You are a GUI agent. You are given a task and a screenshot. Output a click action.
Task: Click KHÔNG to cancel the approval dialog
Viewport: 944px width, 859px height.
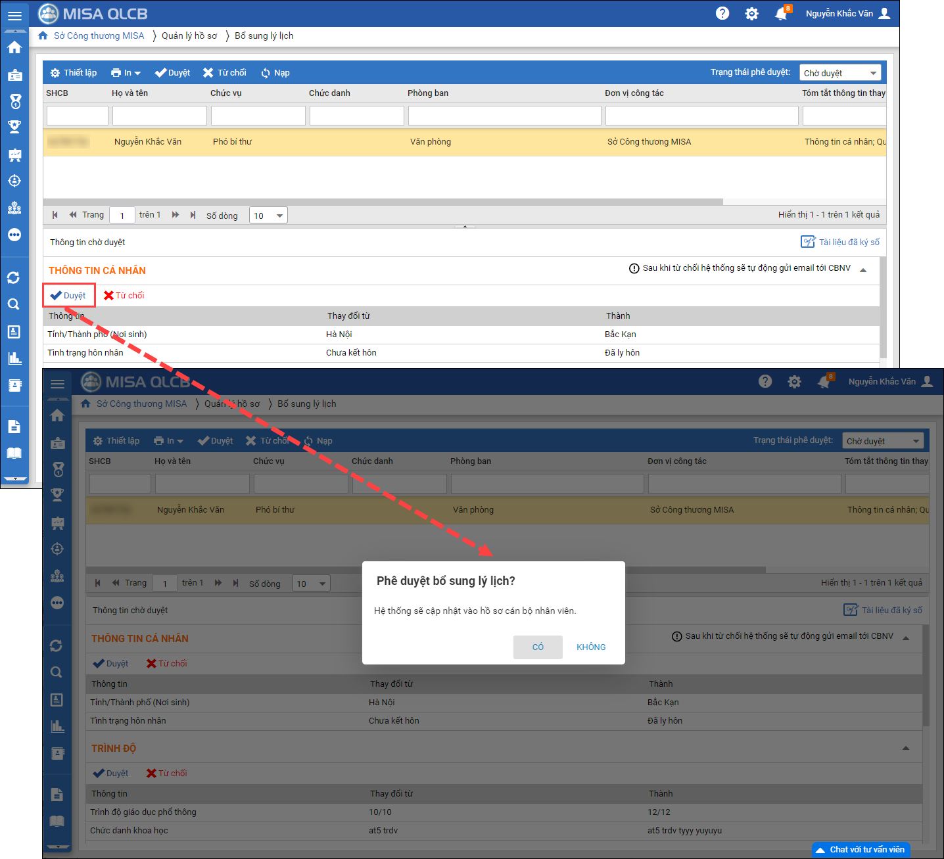[591, 647]
